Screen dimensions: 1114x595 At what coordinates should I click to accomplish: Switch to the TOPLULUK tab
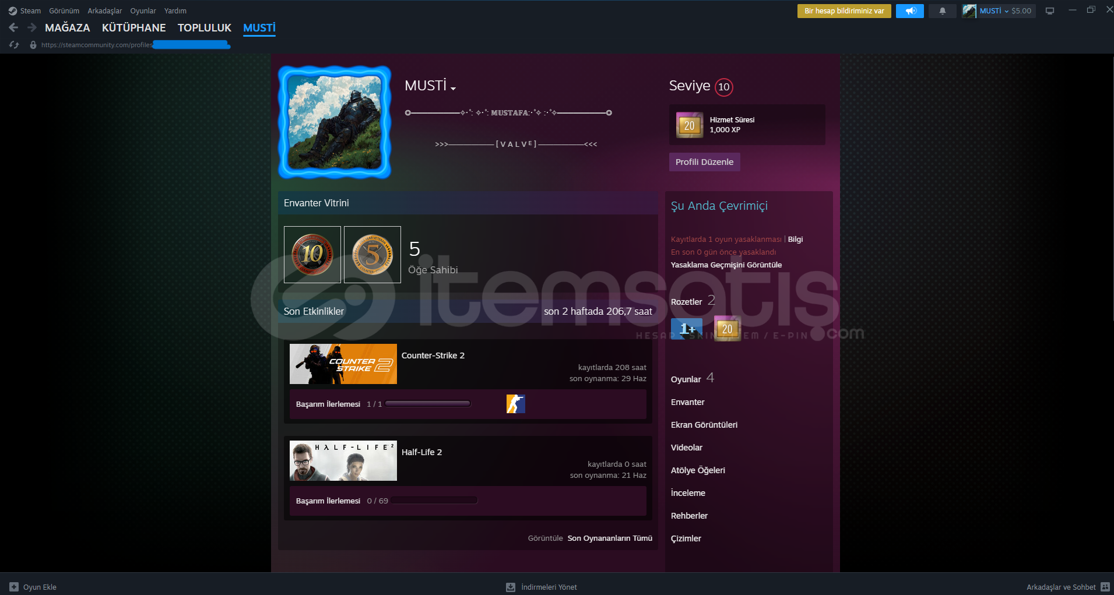[x=205, y=28]
